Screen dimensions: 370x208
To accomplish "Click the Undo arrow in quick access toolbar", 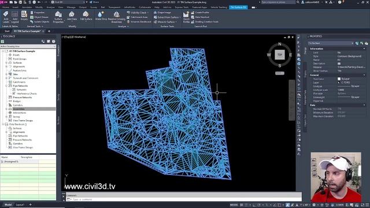I will (39, 2).
